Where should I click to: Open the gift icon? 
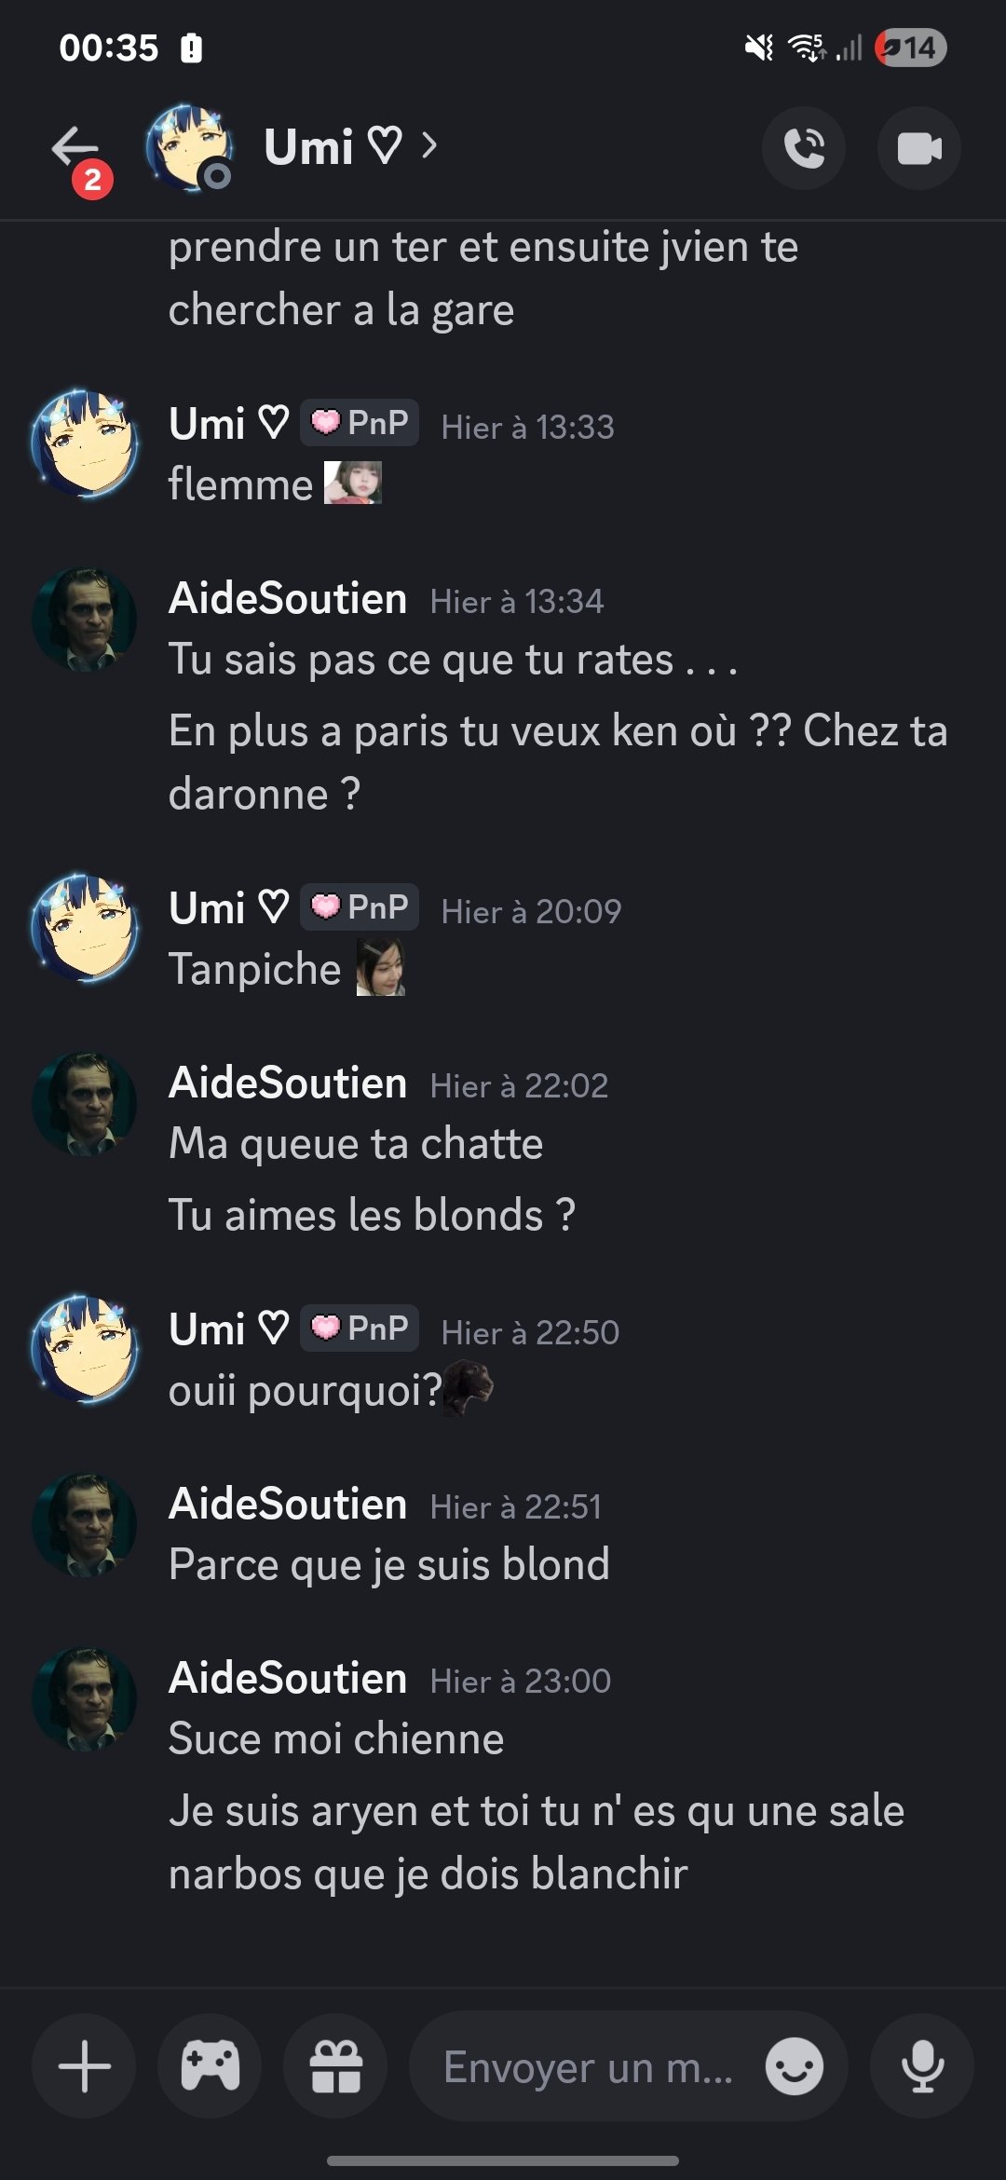335,2066
